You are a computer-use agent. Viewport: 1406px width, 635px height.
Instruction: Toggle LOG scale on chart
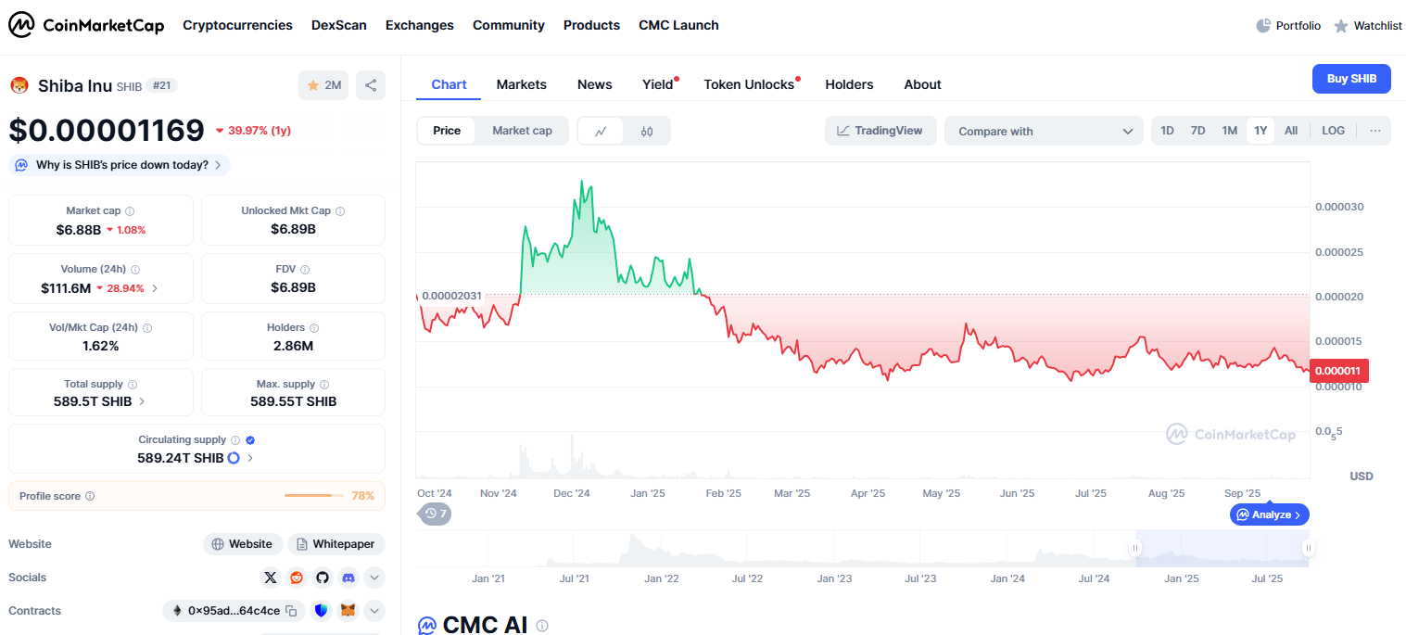[x=1333, y=131]
